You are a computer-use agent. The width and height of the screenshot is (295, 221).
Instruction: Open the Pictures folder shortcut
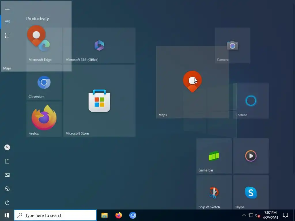7,175
